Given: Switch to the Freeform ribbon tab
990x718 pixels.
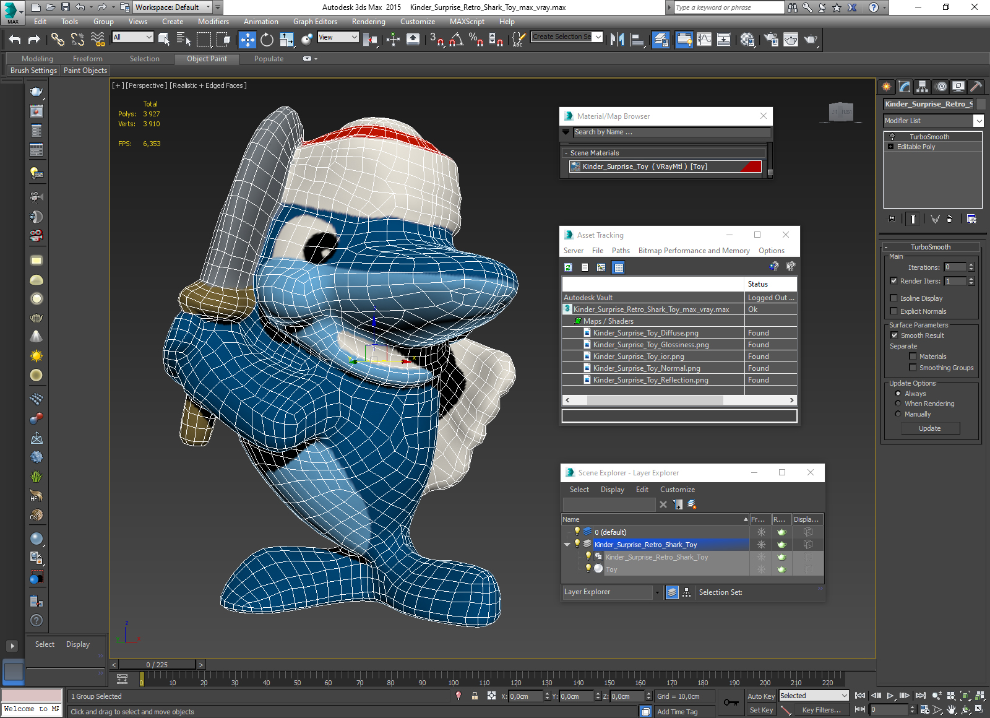Looking at the screenshot, I should [88, 59].
